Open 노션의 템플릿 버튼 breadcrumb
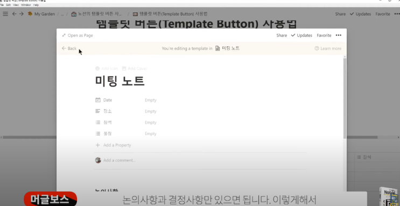Viewport: 400px width, 206px height. point(97,14)
